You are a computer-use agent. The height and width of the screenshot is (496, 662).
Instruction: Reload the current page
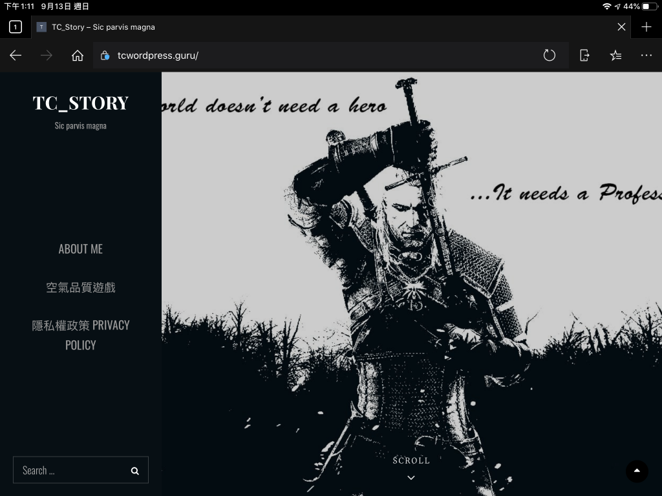pyautogui.click(x=550, y=56)
